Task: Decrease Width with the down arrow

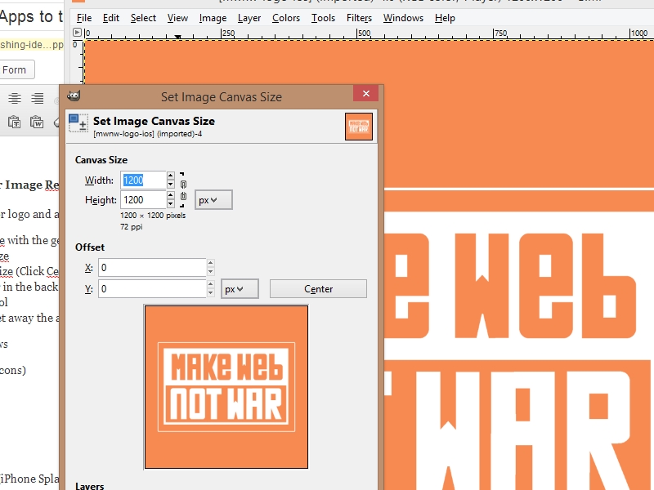Action: pyautogui.click(x=171, y=185)
